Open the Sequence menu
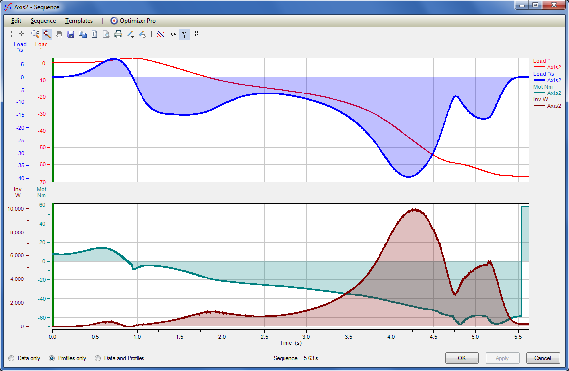This screenshot has width=569, height=371. (x=43, y=21)
